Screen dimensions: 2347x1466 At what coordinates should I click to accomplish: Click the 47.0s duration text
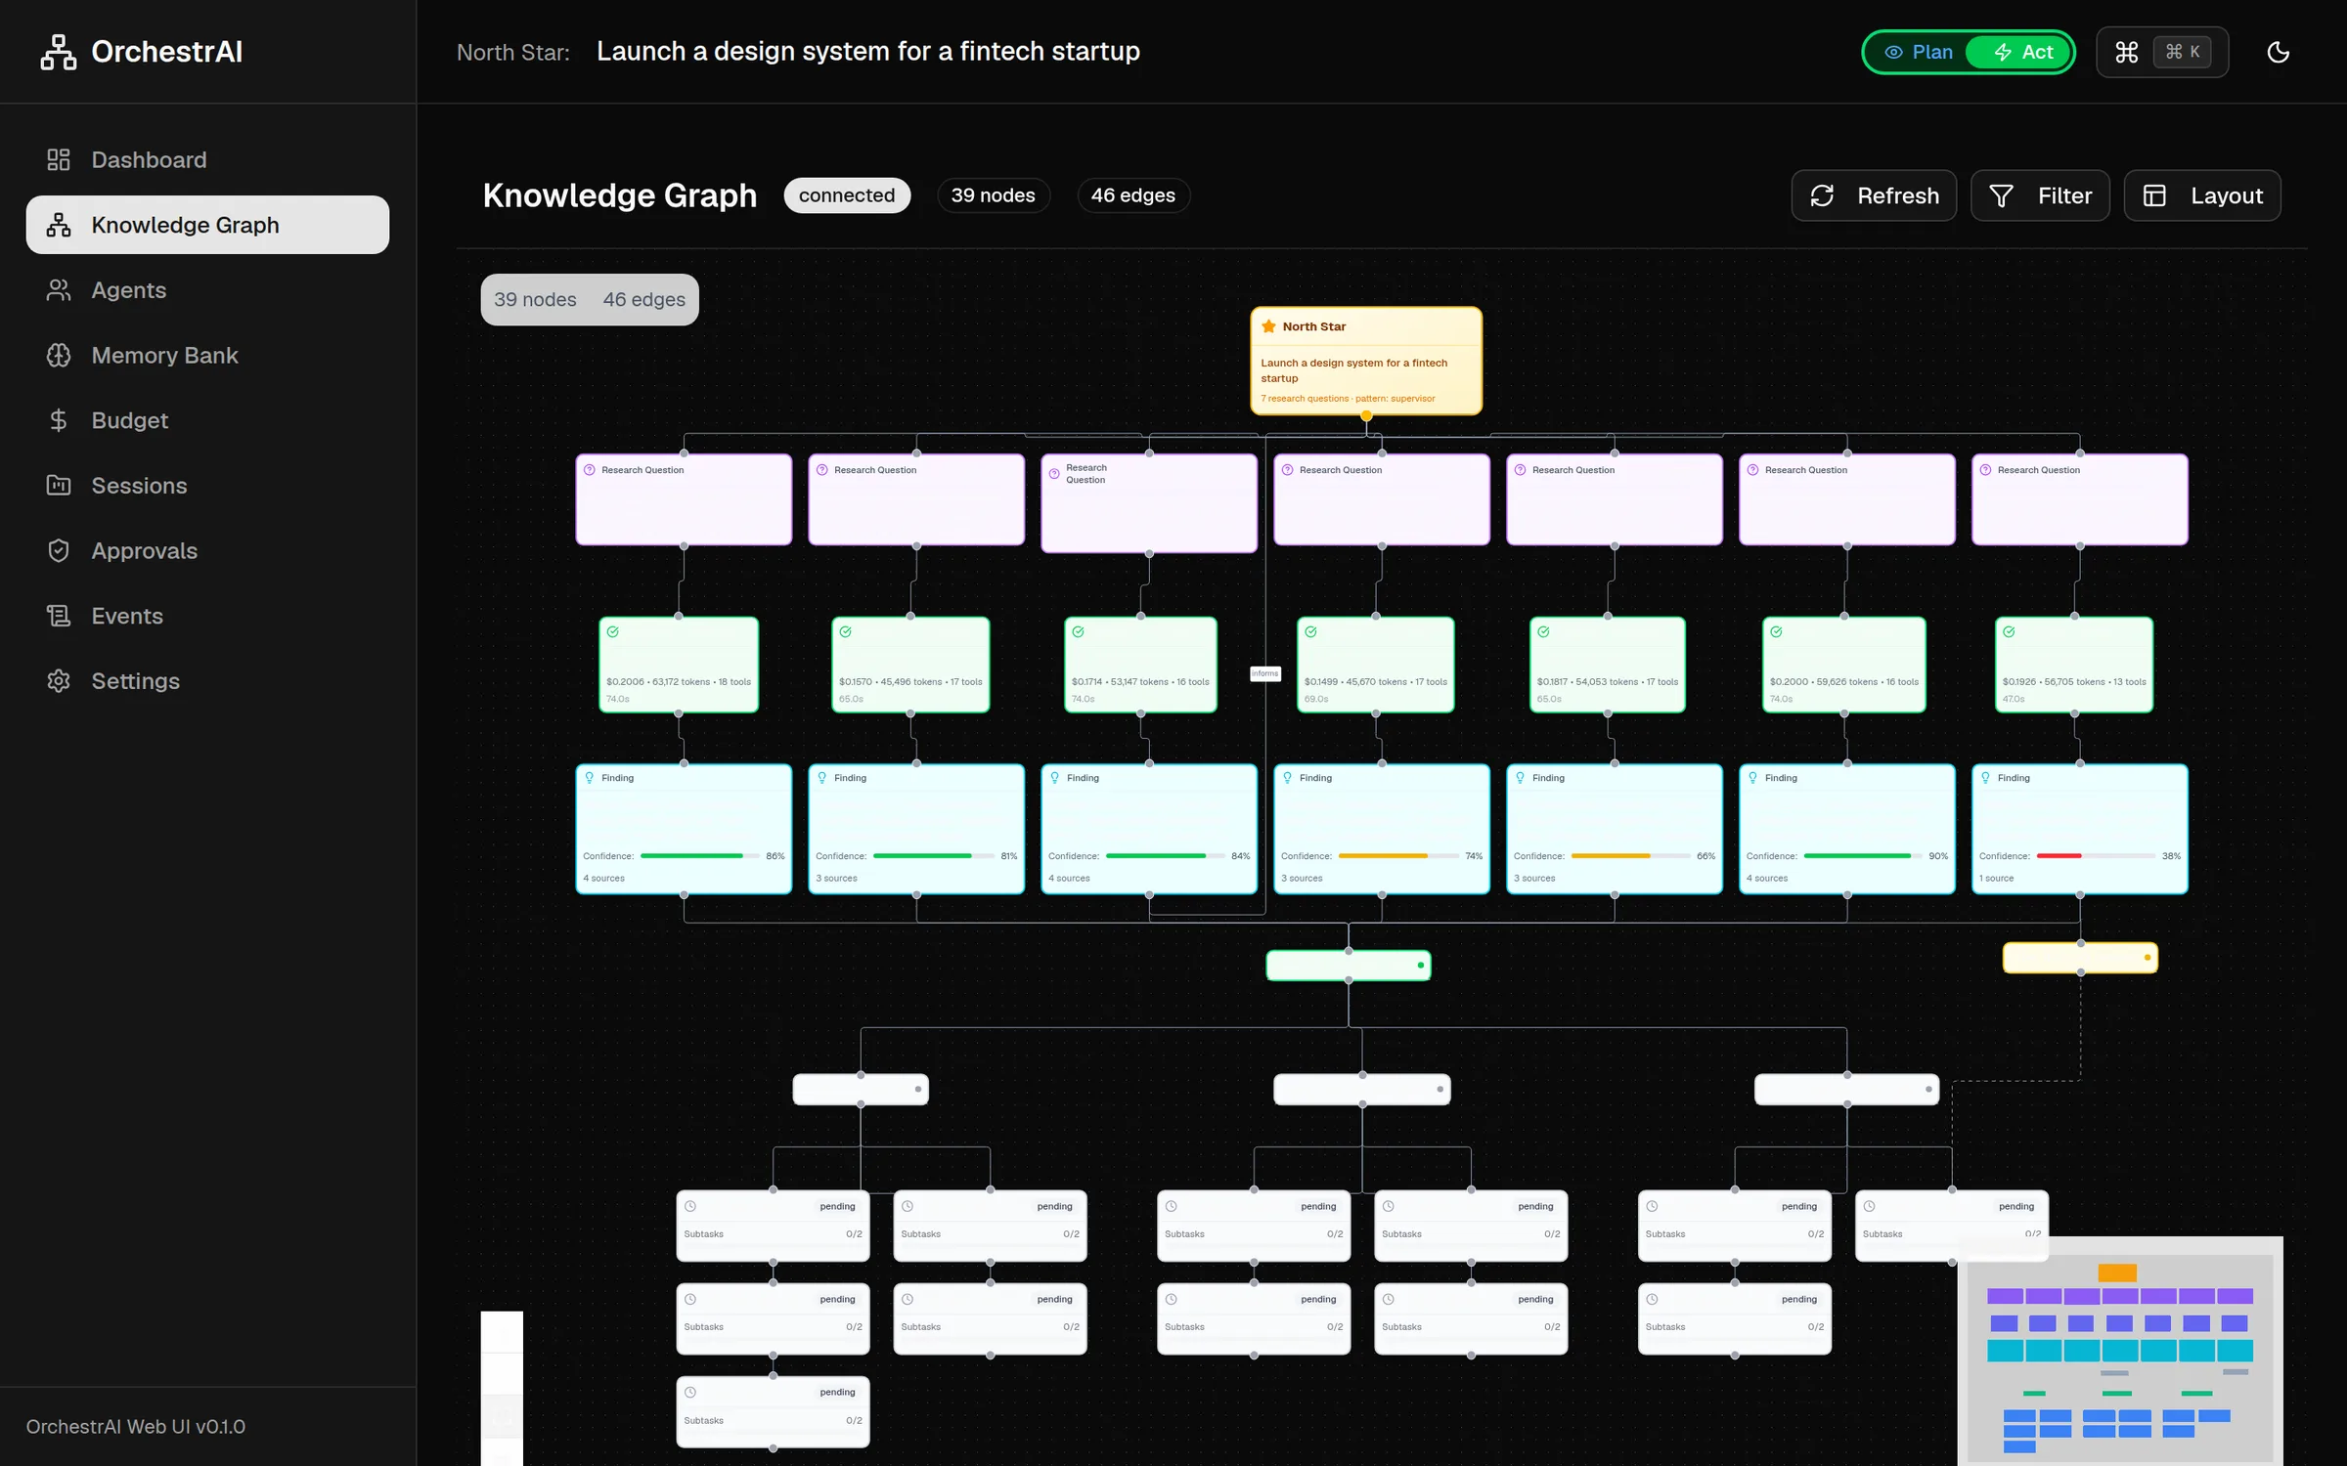2014,699
